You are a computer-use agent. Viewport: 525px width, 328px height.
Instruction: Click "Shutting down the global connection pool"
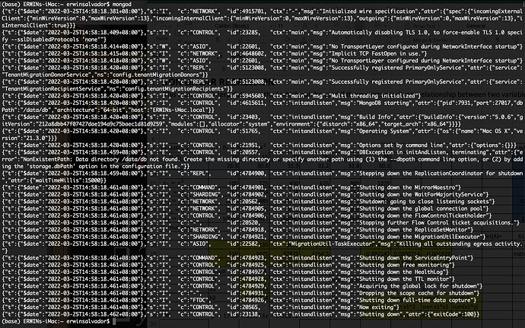pyautogui.click(x=422, y=208)
